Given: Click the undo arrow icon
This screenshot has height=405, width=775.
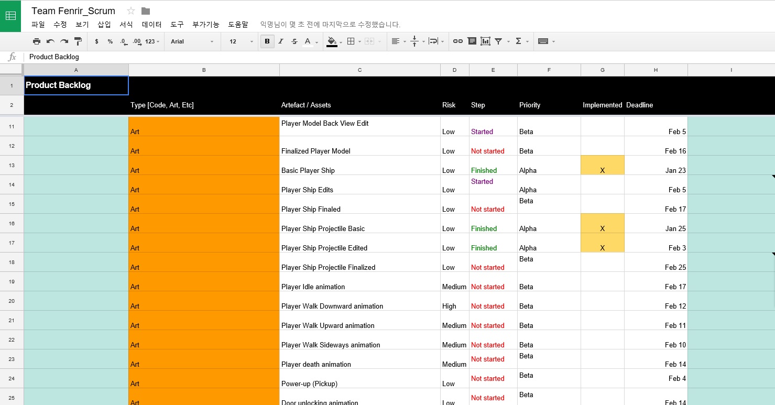Looking at the screenshot, I should (x=50, y=41).
